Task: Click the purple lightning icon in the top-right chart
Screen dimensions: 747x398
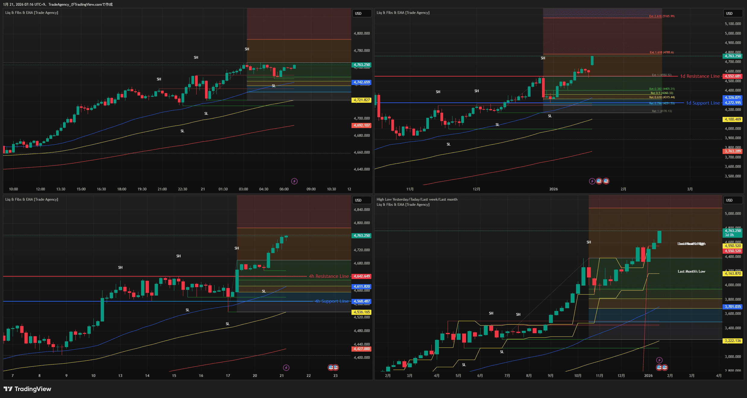Action: 592,181
